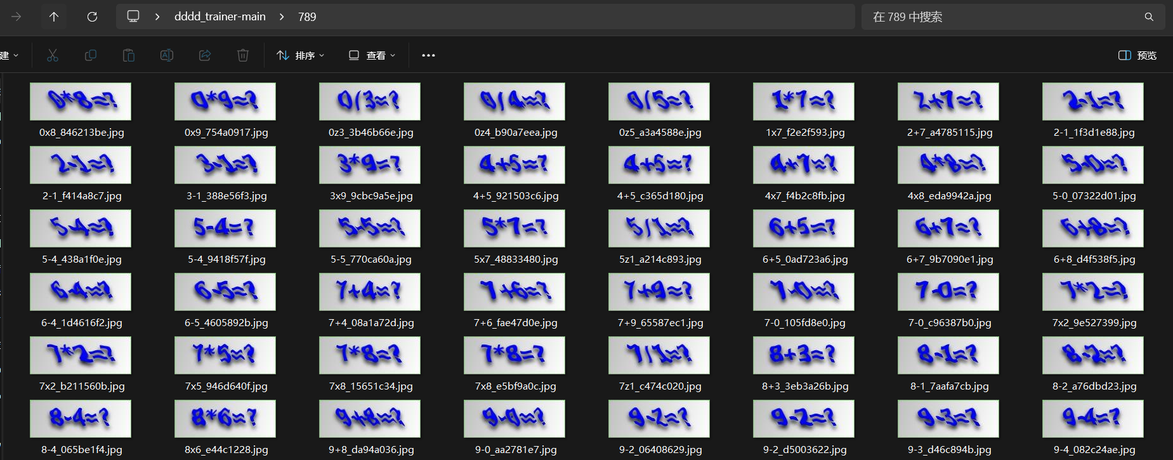Click the Cut scissors icon

coord(53,55)
